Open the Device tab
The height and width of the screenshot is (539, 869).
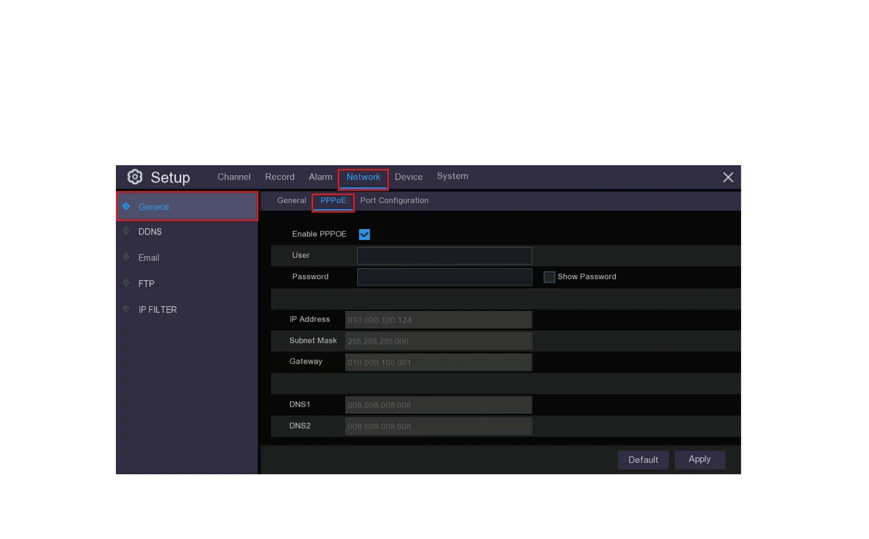tap(408, 177)
